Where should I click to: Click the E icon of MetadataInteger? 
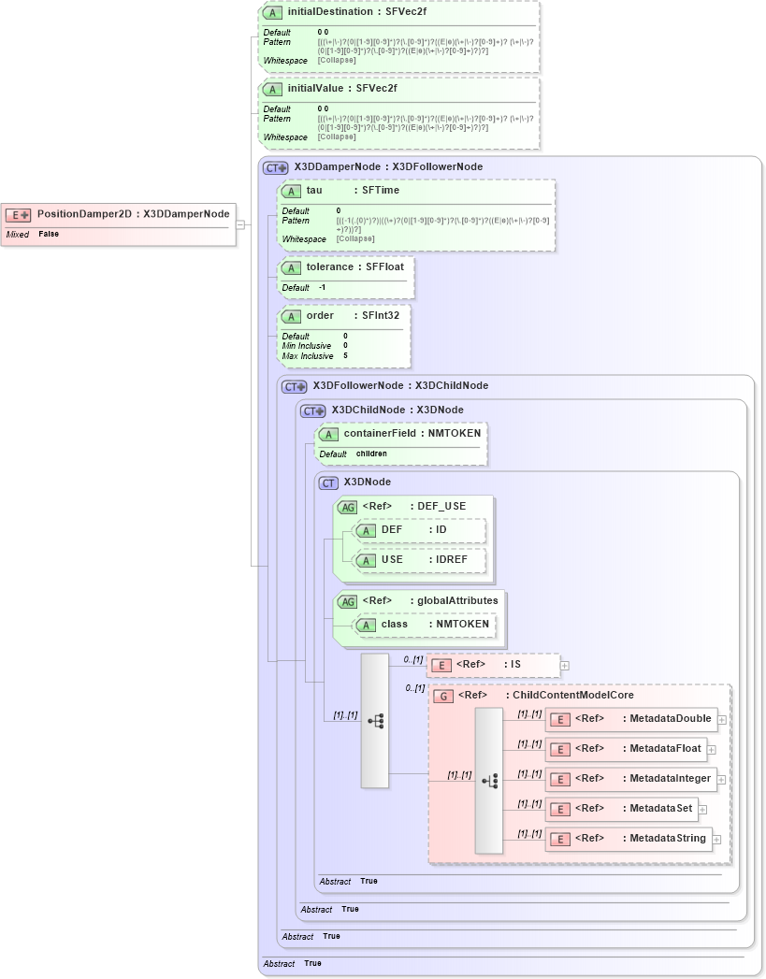coord(560,780)
